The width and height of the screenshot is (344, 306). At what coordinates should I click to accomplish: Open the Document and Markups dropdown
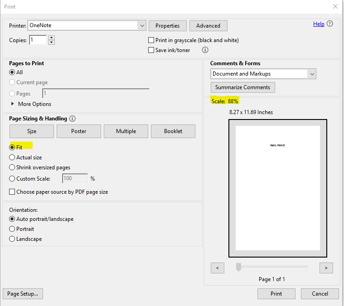coord(263,74)
